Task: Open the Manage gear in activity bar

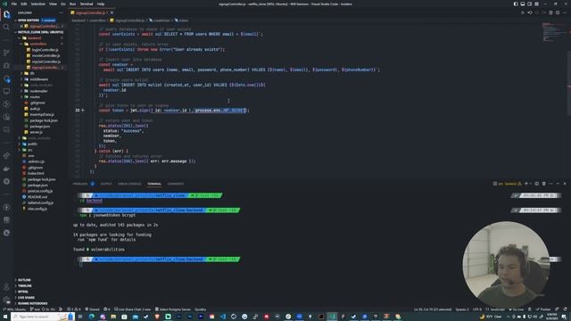Action: coord(6,300)
